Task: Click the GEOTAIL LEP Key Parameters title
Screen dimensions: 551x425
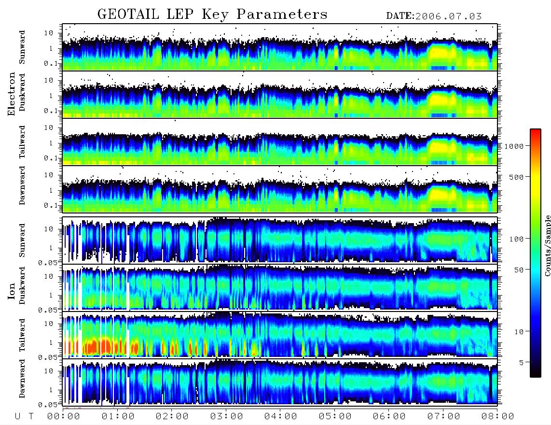Action: (x=212, y=14)
